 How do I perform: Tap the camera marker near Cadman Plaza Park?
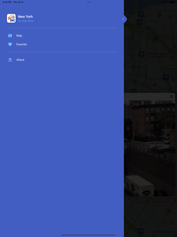(141, 54)
